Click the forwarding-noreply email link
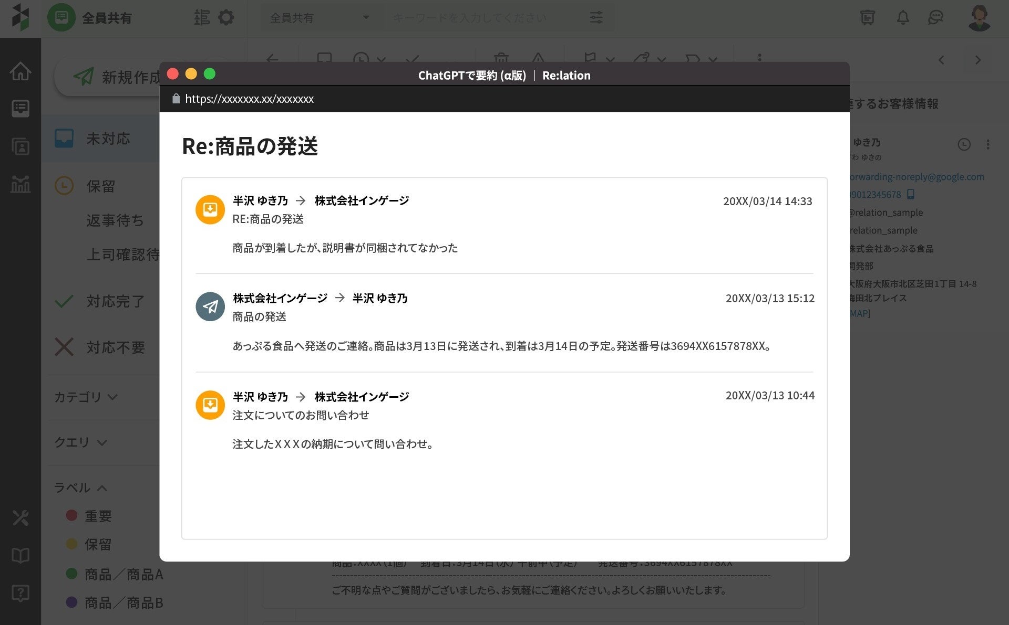The image size is (1009, 625). [x=917, y=177]
